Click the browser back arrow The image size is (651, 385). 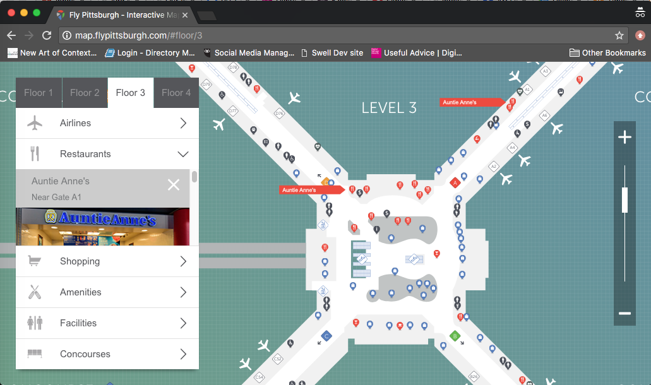(11, 35)
